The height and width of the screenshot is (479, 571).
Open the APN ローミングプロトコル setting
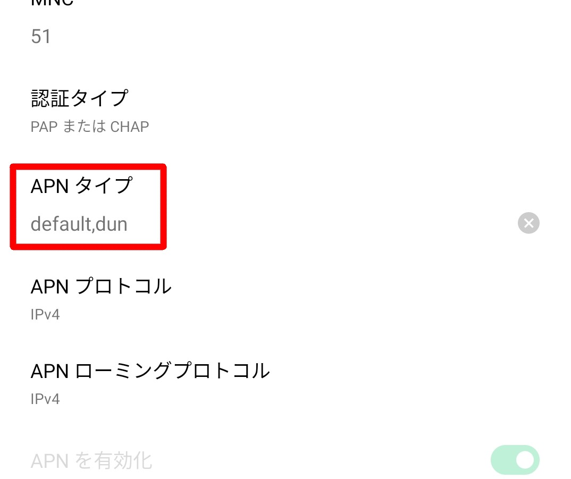pos(285,383)
